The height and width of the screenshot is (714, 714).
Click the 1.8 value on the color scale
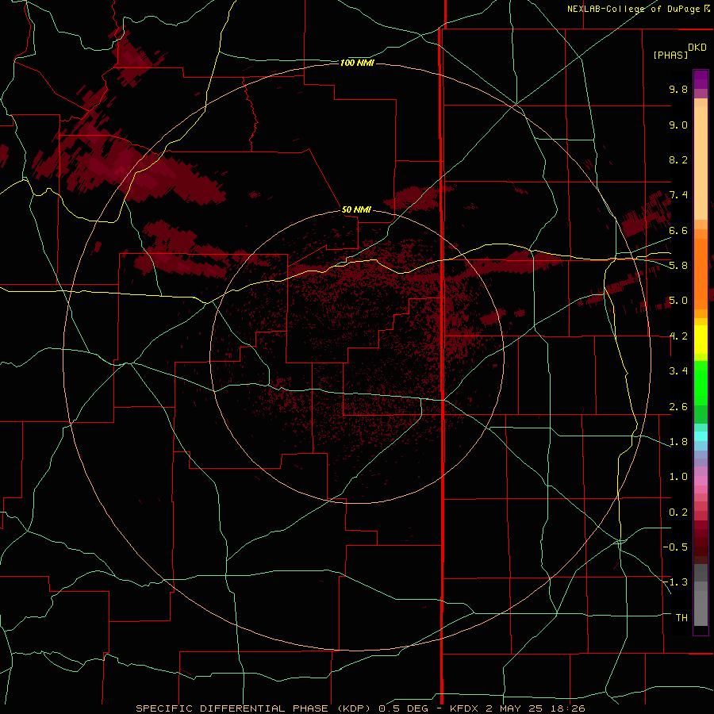coord(678,442)
